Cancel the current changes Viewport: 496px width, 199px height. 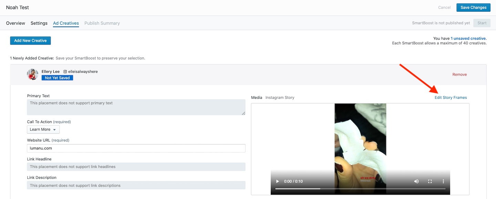[x=444, y=8]
